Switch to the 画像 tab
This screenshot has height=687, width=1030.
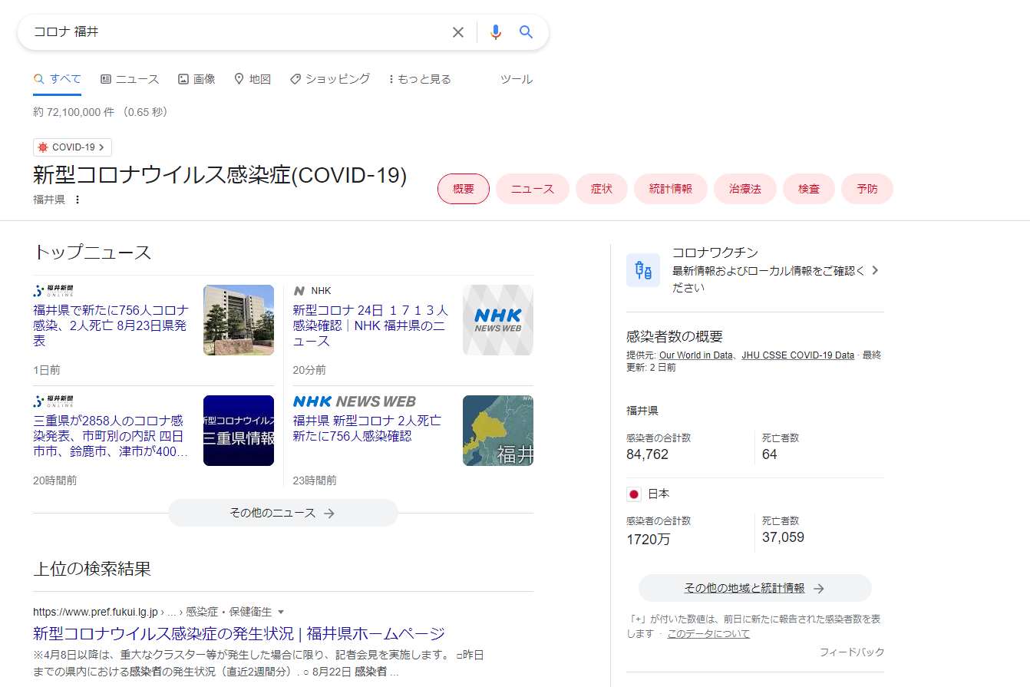[196, 79]
